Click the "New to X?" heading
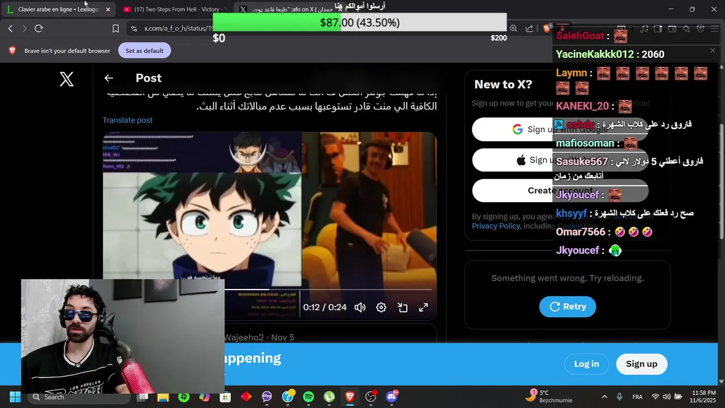This screenshot has width=725, height=408. point(503,84)
